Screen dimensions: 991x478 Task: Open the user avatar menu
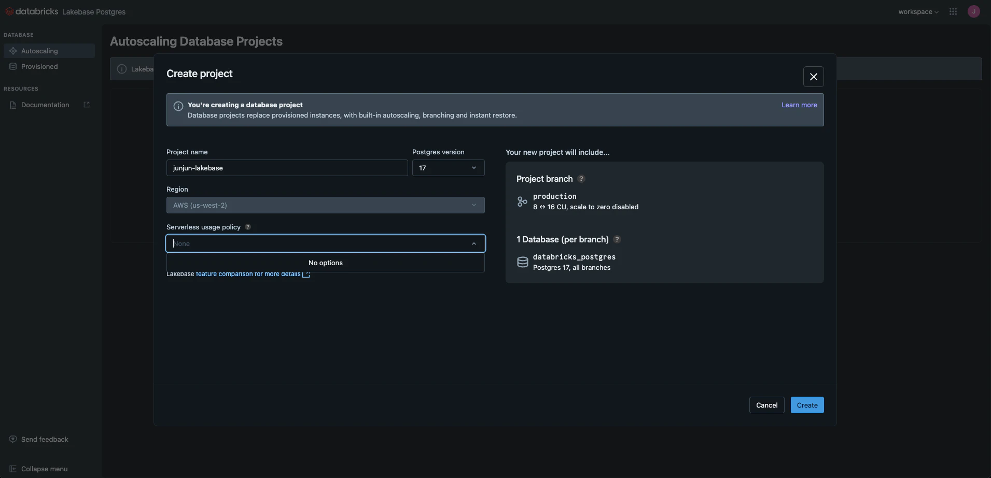click(x=974, y=11)
